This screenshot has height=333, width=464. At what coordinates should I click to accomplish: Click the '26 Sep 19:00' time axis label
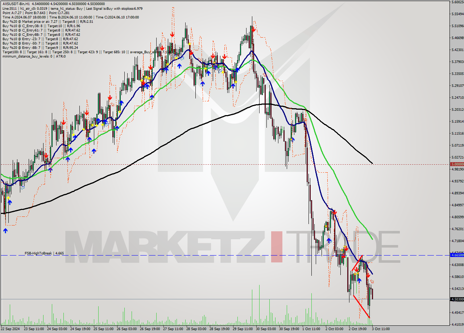151,329
